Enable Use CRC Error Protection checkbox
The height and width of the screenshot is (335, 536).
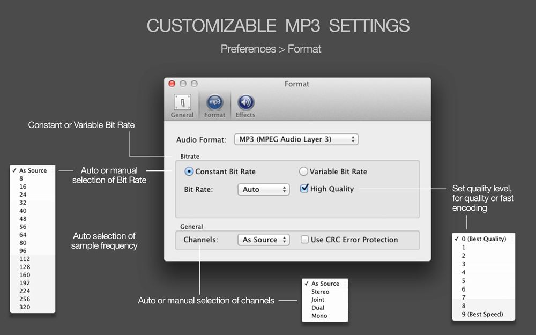[x=304, y=239]
